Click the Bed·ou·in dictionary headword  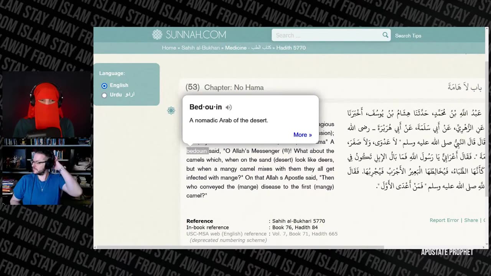[x=206, y=107]
